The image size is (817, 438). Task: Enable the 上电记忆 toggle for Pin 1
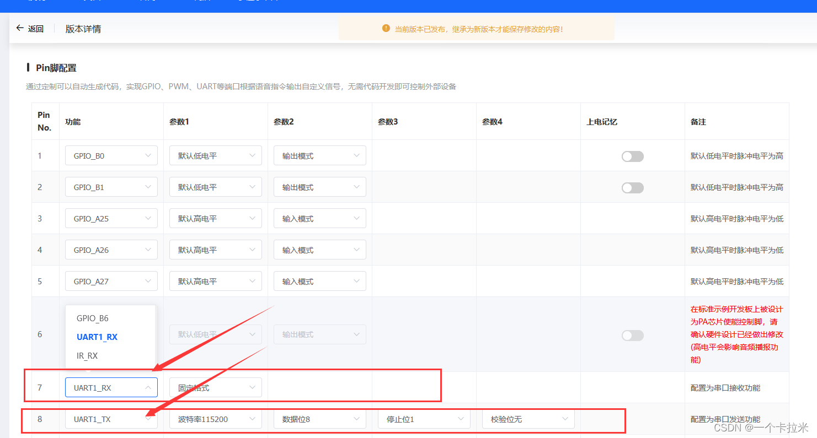(x=632, y=156)
